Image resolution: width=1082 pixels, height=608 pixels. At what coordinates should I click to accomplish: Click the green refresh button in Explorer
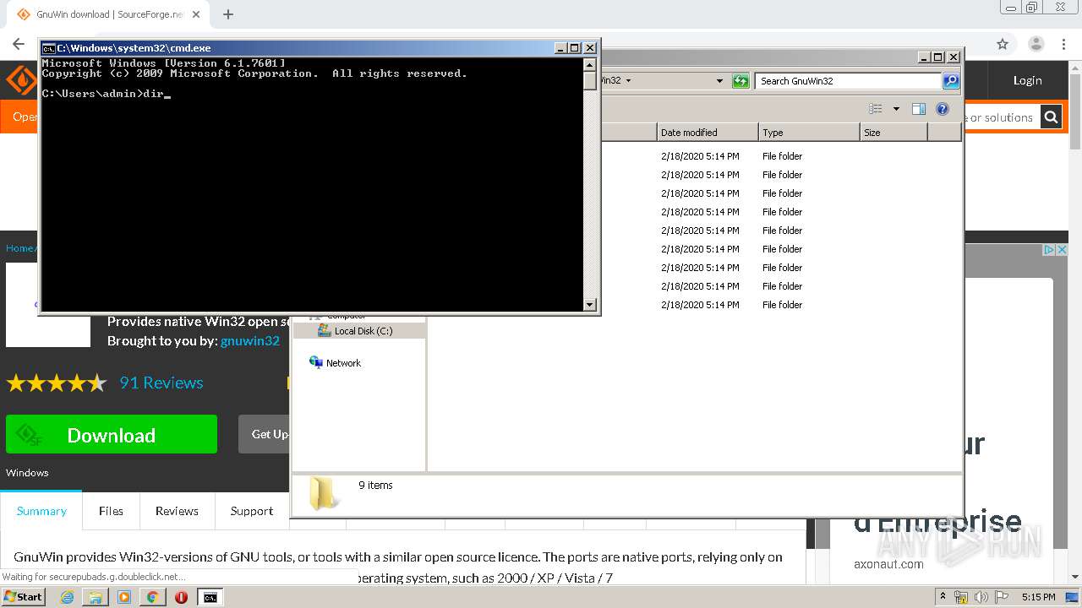pos(740,81)
